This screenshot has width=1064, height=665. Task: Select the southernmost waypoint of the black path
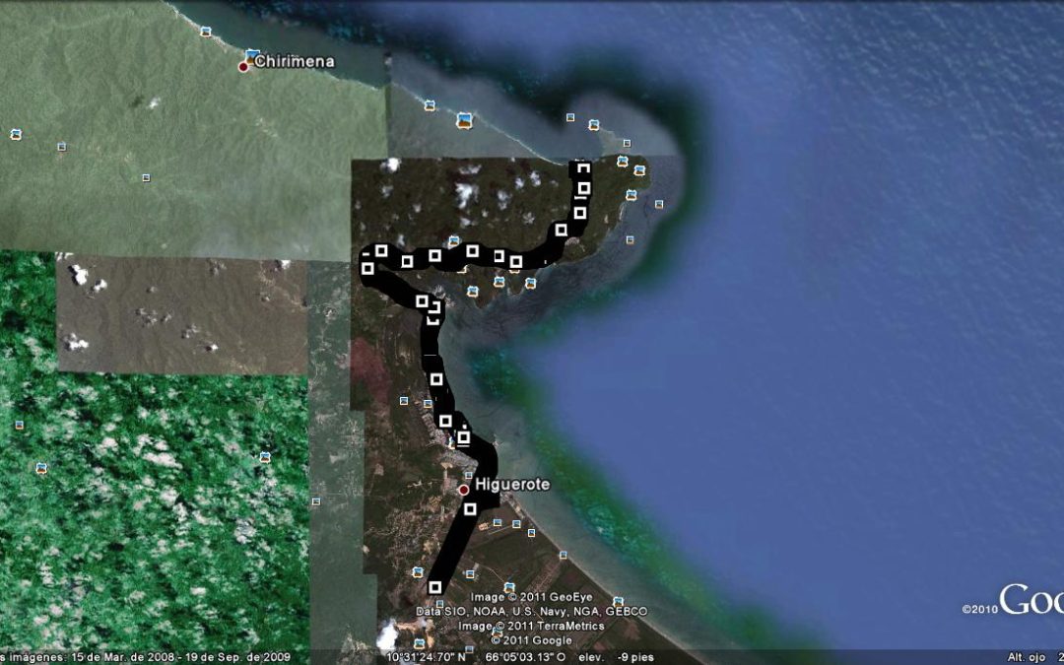[434, 587]
